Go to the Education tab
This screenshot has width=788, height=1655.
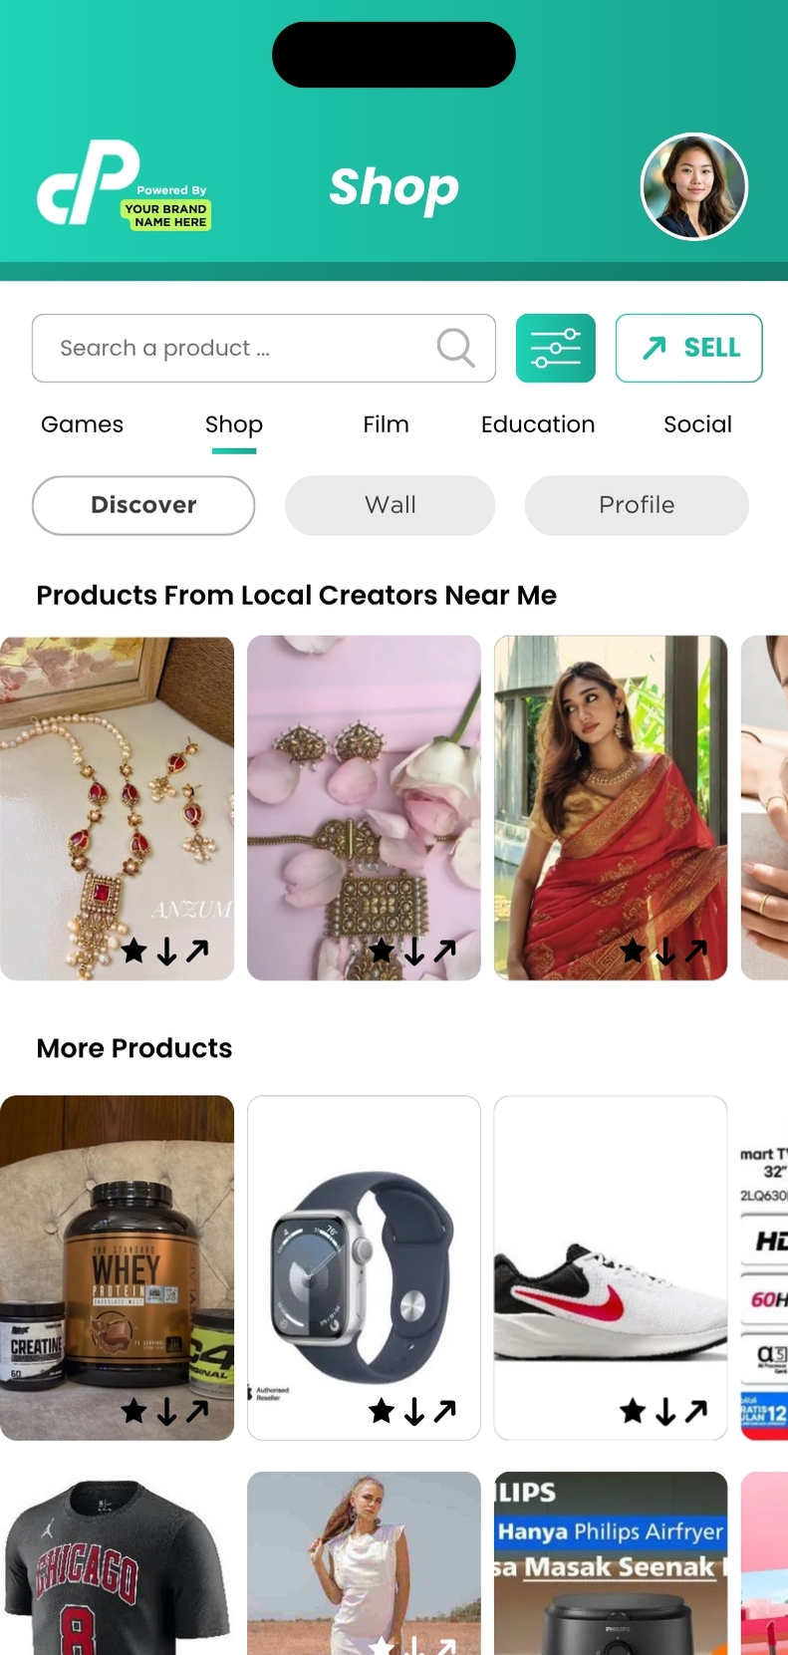pyautogui.click(x=538, y=424)
